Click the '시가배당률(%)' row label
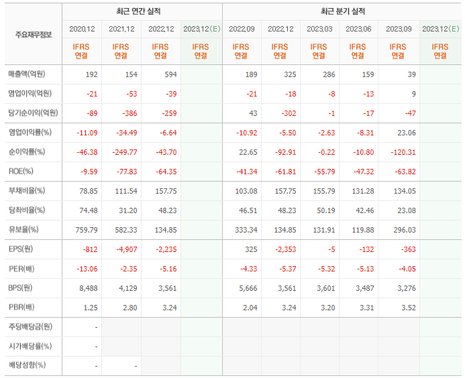Screen dimensions: 465x378 tap(30, 346)
